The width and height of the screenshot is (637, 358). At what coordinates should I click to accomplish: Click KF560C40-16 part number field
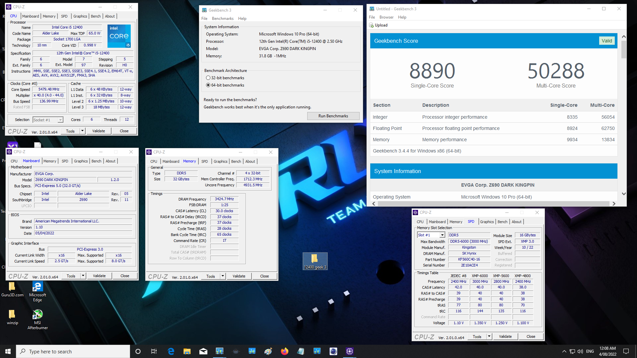(469, 260)
